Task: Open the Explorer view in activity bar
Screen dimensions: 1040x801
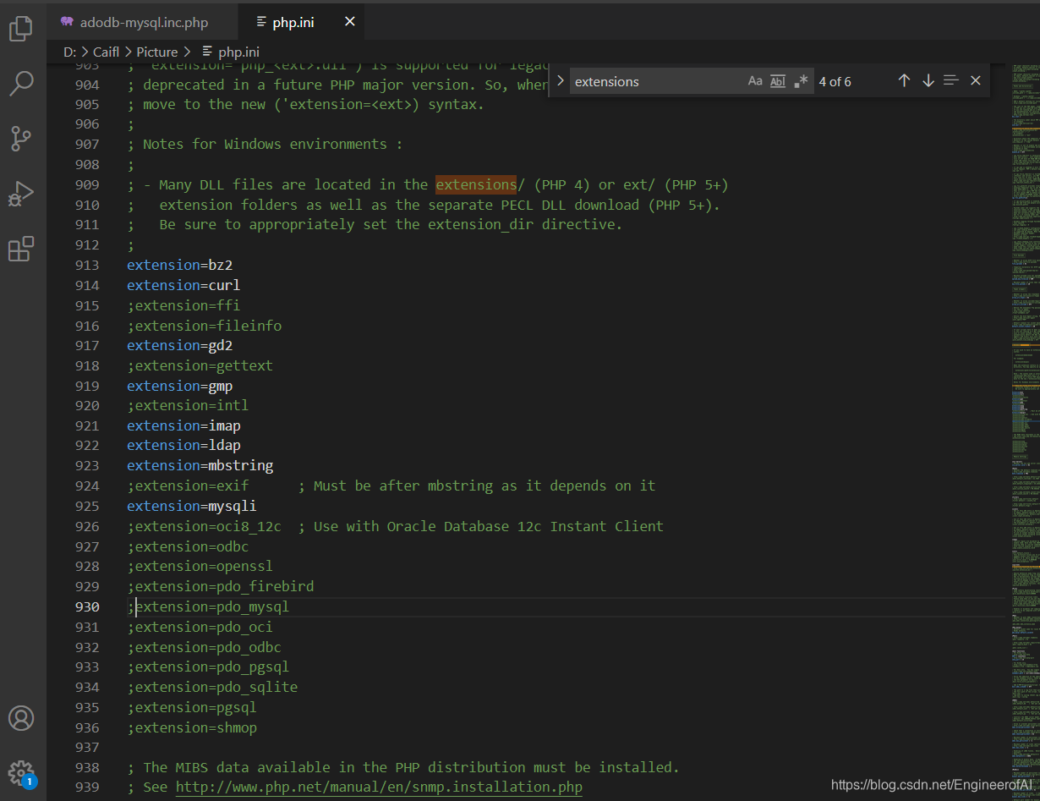Action: (x=21, y=30)
